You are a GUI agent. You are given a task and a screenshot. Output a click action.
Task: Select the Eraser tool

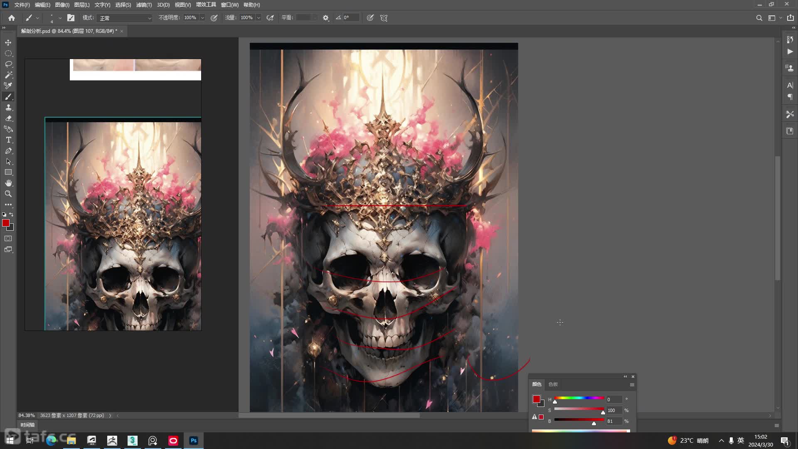(x=8, y=118)
